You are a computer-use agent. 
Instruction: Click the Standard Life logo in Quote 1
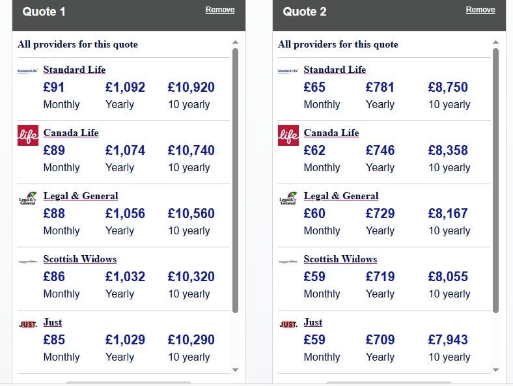27,70
